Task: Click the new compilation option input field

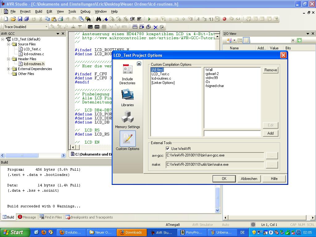Action: coord(232,133)
